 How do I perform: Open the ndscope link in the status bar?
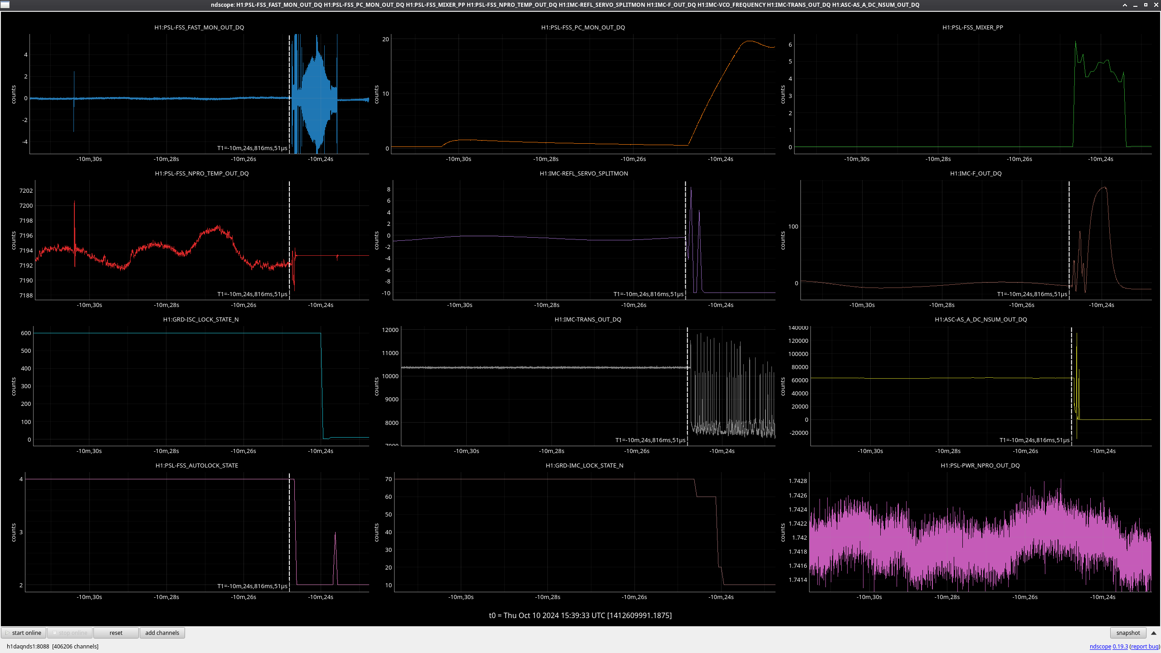pos(1100,646)
